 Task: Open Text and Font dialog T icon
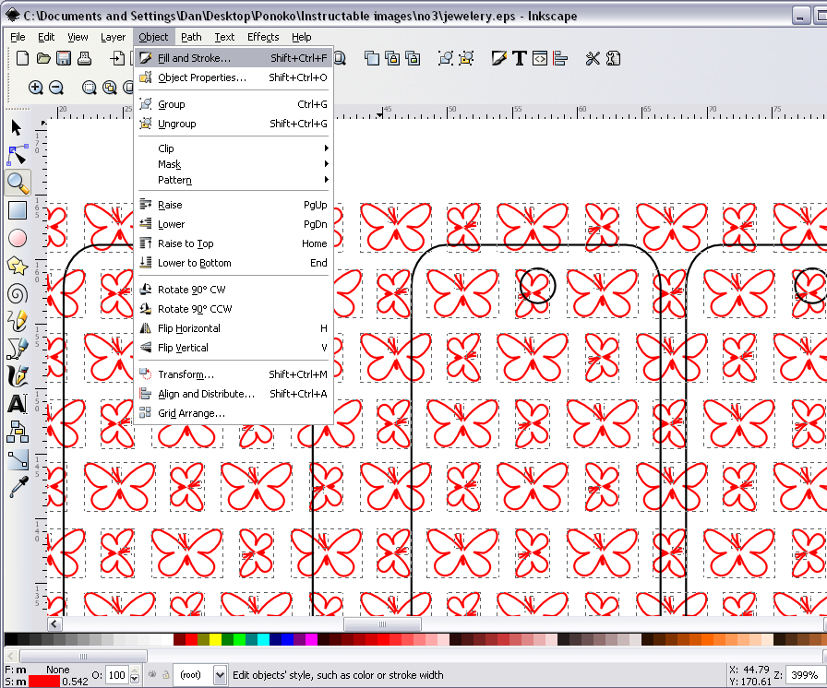tap(520, 58)
